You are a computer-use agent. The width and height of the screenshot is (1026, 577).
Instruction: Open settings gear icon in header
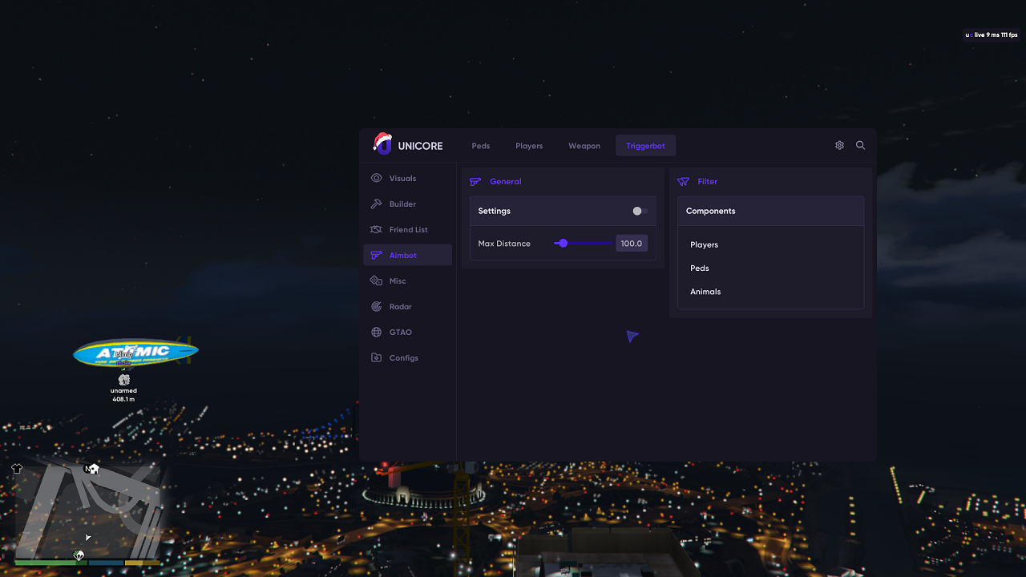click(x=839, y=145)
